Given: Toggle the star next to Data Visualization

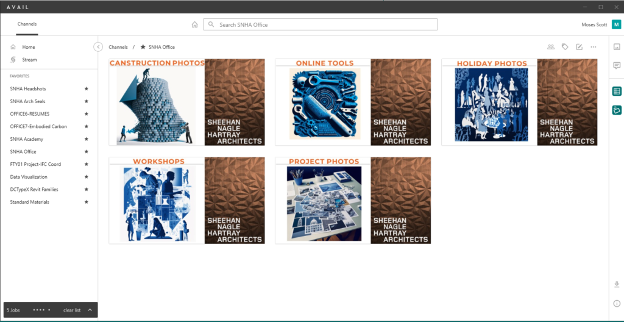Looking at the screenshot, I should point(87,176).
